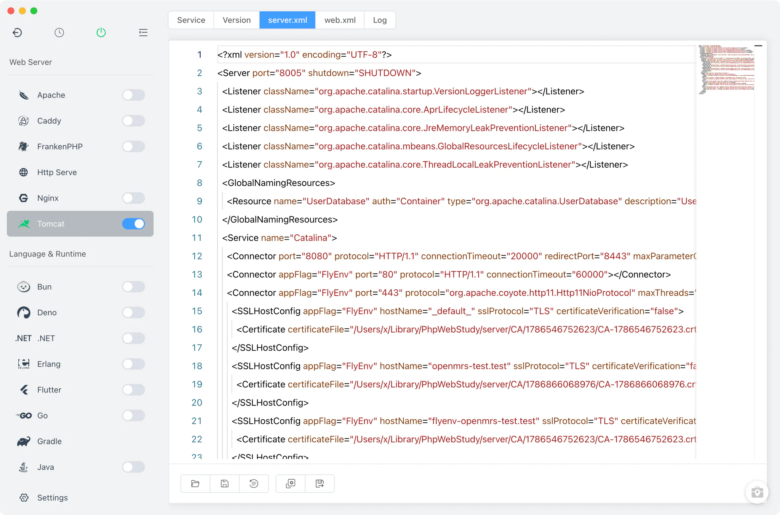Open the clock history icon
Screen dimensions: 780x515
coord(59,33)
